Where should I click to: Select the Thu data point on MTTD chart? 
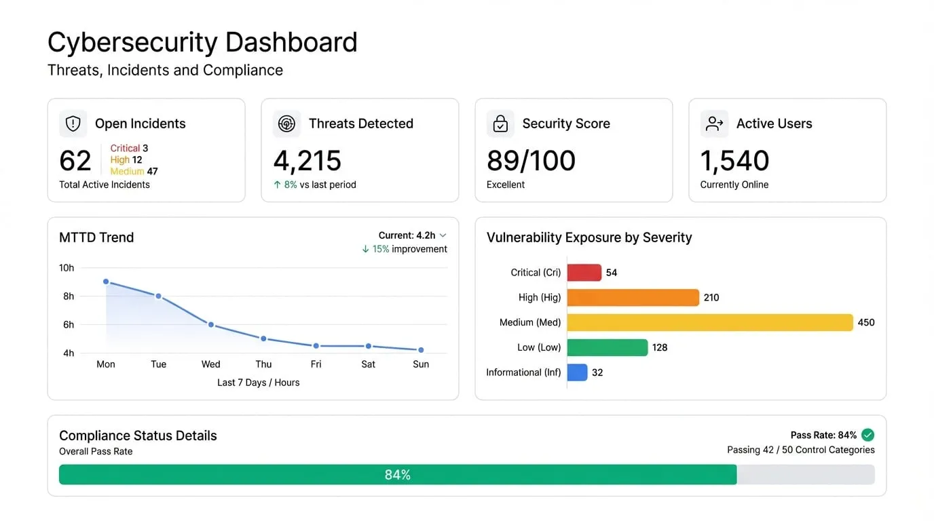(x=263, y=339)
